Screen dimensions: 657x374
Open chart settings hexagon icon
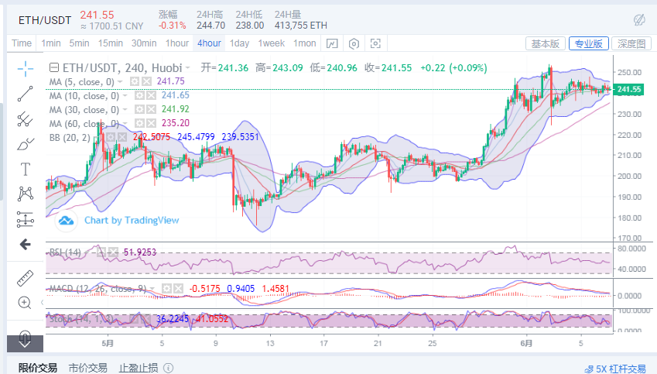coord(354,43)
